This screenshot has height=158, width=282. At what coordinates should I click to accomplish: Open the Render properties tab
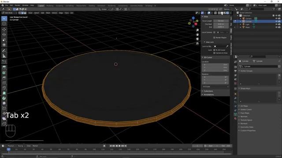point(235,67)
